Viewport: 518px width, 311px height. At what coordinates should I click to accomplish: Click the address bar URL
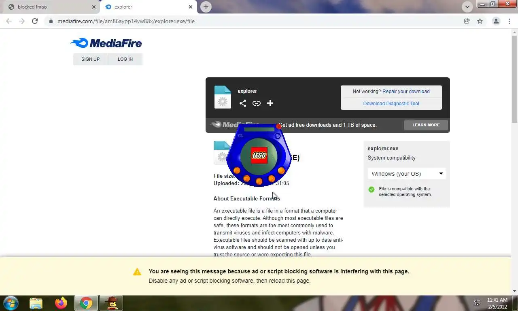coord(126,21)
